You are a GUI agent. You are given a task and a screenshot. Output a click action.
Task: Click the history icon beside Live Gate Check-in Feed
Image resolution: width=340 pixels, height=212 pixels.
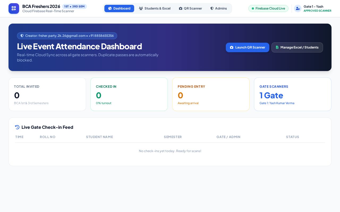[x=17, y=127]
